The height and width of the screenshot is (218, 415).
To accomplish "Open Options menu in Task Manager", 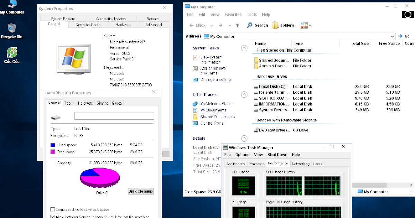I will [x=242, y=155].
